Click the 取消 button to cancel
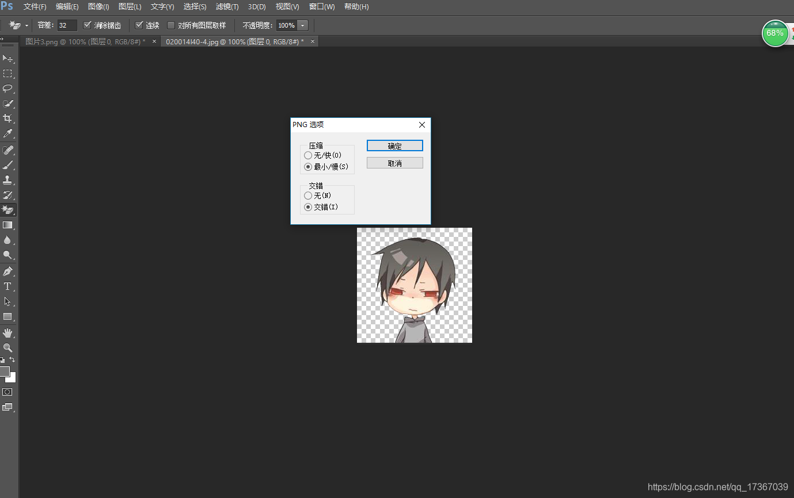The width and height of the screenshot is (794, 498). tap(394, 163)
